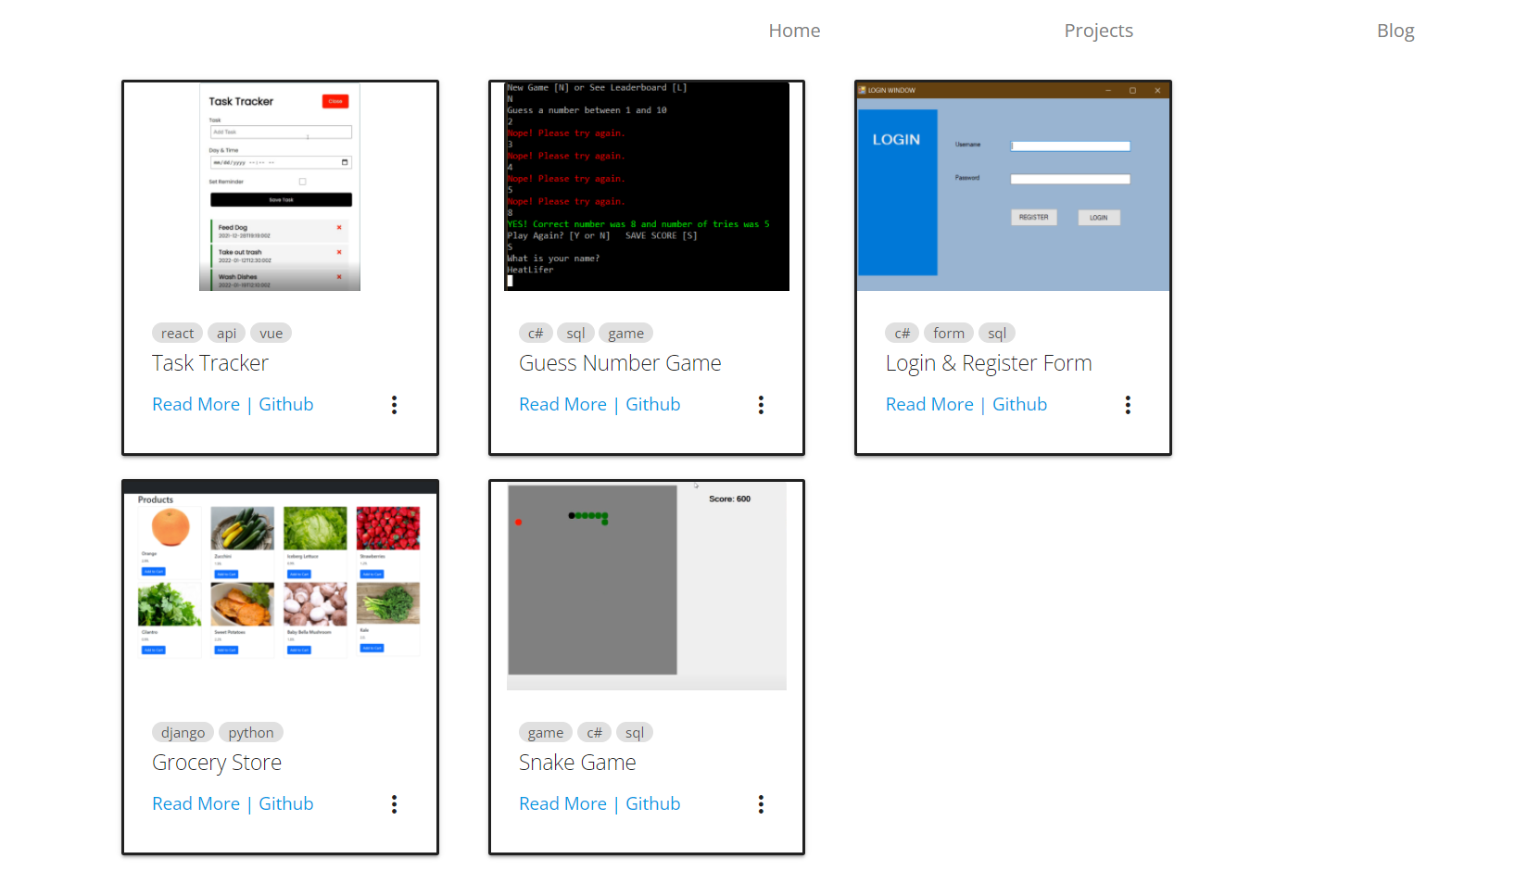The image size is (1515, 884).
Task: Click Read More under Guess Number Game
Action: point(562,404)
